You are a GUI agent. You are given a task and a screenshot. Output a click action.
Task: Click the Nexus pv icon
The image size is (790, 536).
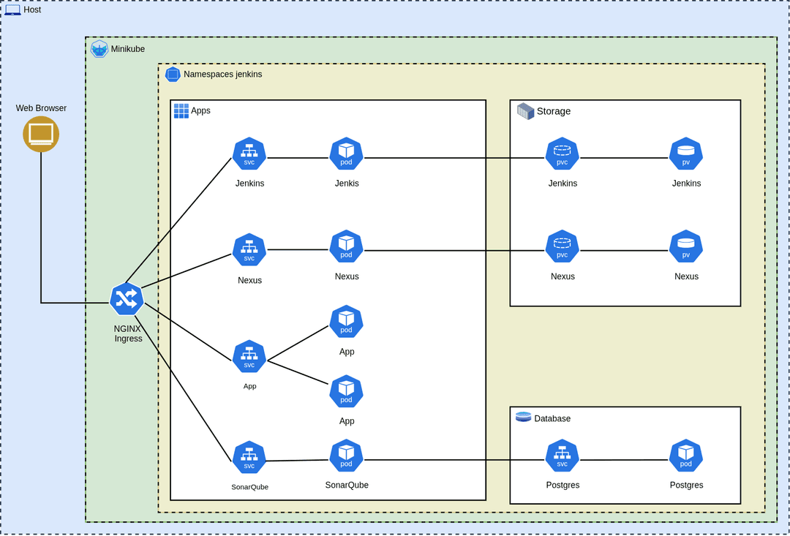coord(685,247)
